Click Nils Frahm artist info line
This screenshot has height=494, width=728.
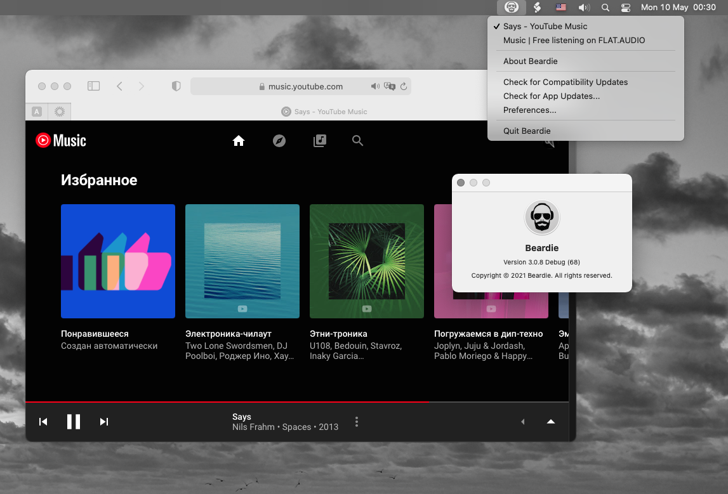(x=285, y=427)
